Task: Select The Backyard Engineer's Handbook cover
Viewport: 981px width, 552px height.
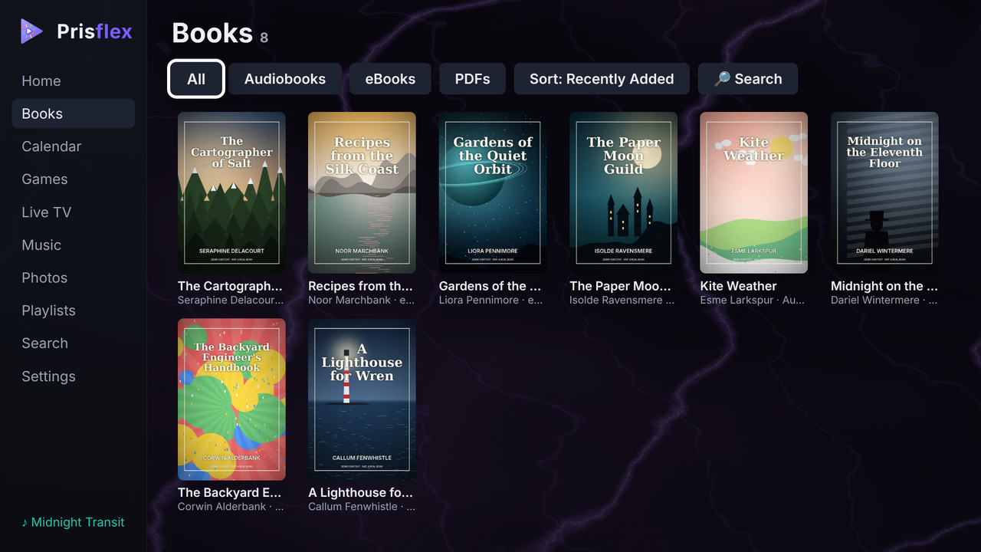Action: click(231, 399)
